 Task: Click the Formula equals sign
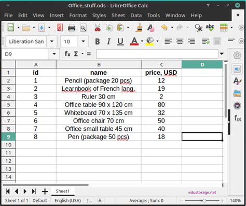coord(89,54)
